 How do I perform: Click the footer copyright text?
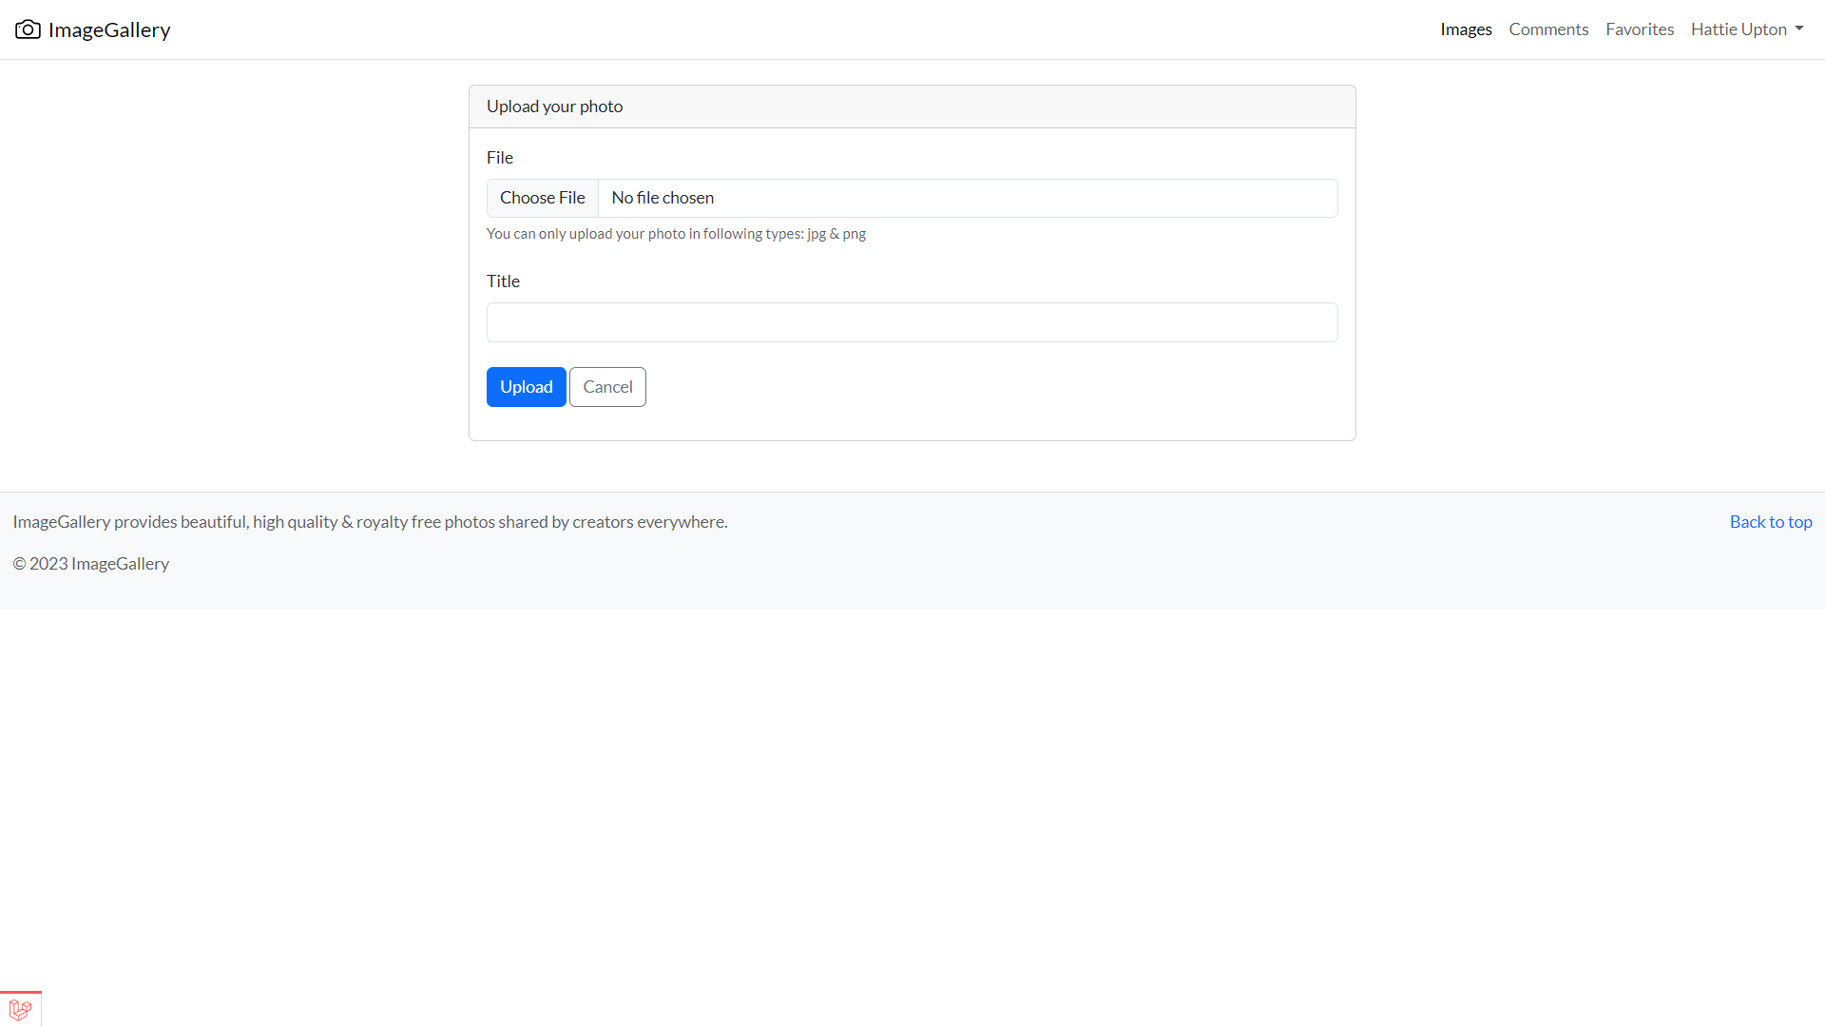coord(90,563)
